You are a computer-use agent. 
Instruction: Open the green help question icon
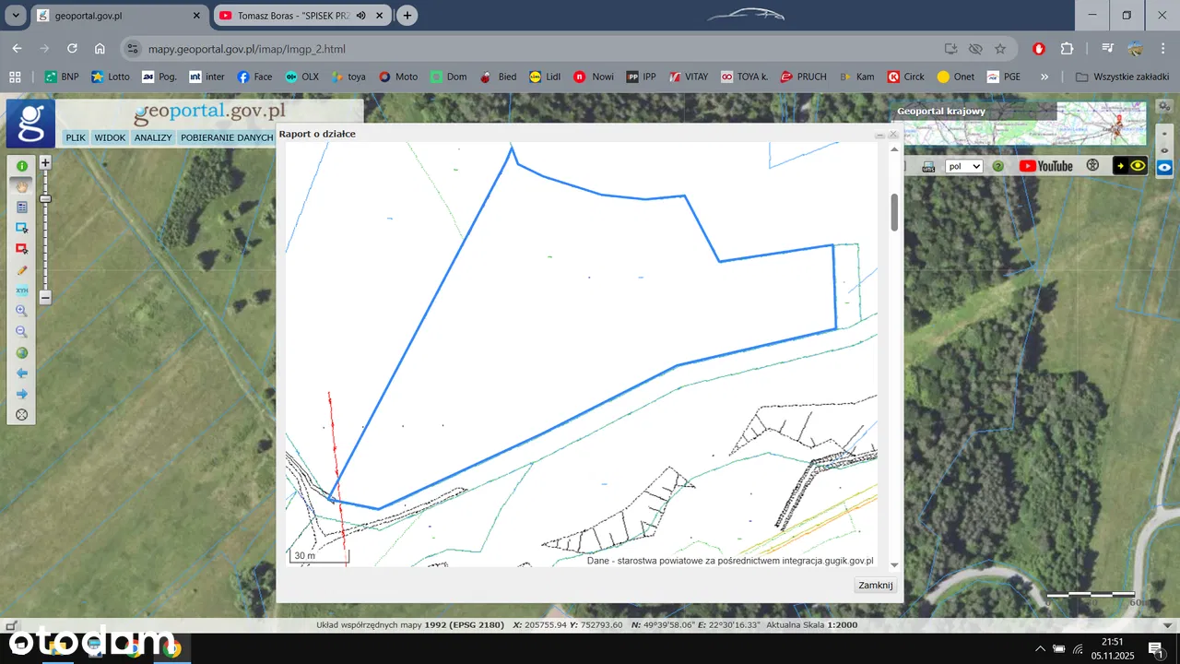(997, 166)
